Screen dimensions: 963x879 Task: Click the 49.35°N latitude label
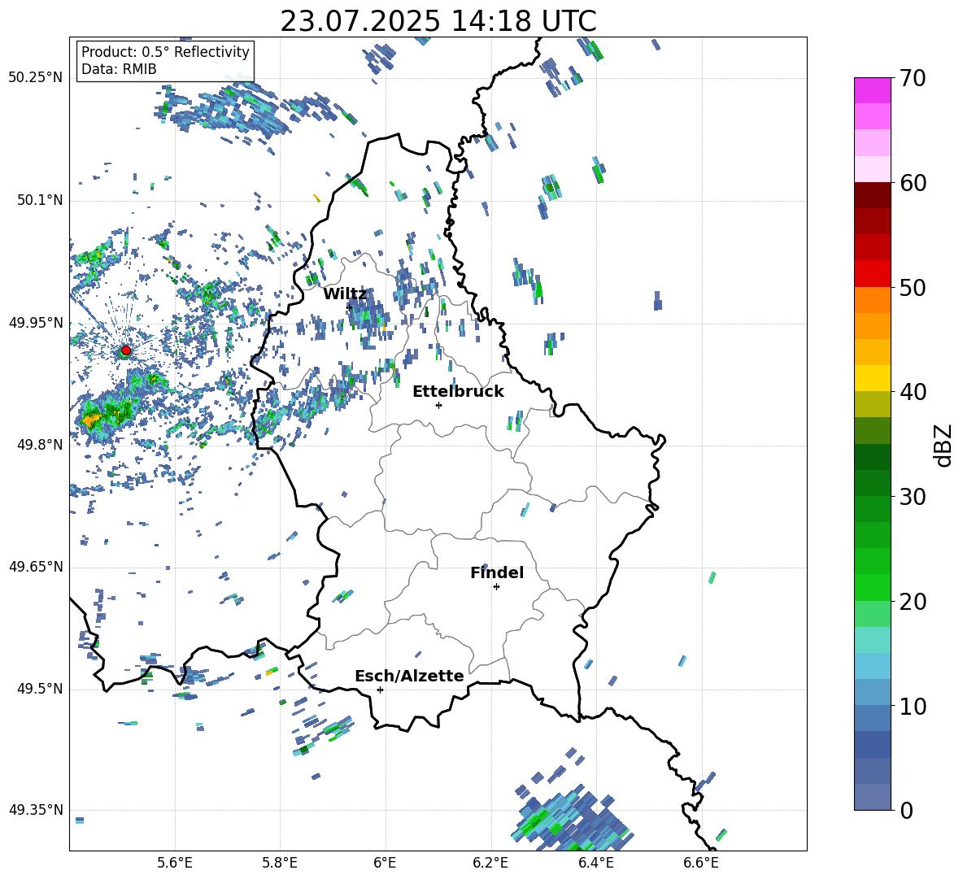click(x=36, y=810)
